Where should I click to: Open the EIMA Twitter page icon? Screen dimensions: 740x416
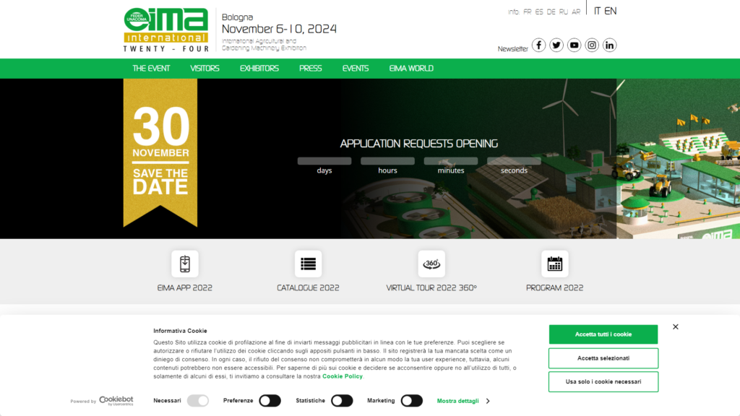(556, 45)
